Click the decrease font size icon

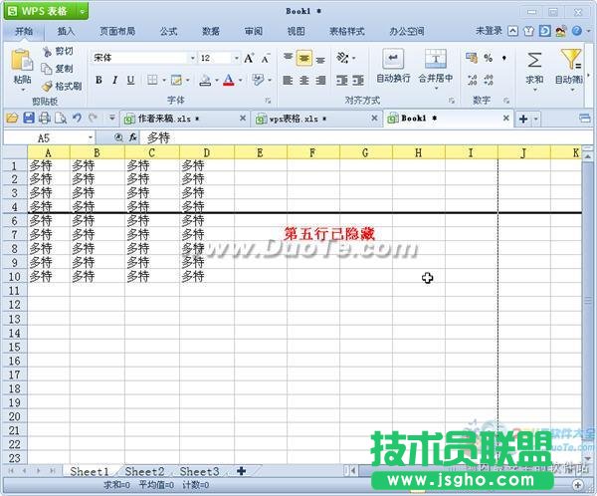[265, 59]
